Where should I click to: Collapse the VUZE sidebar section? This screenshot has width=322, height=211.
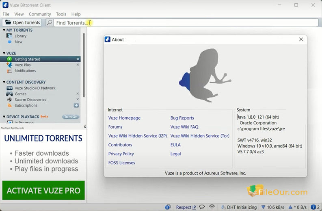coord(4,53)
